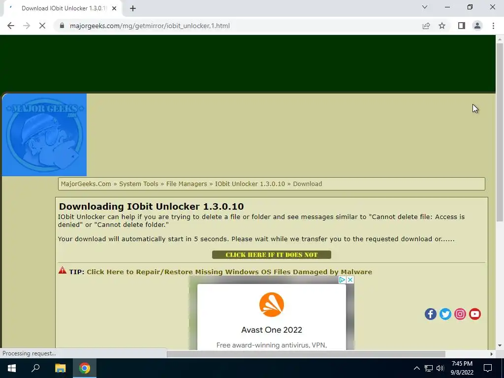Go to System Tools breadcrumb

click(138, 184)
